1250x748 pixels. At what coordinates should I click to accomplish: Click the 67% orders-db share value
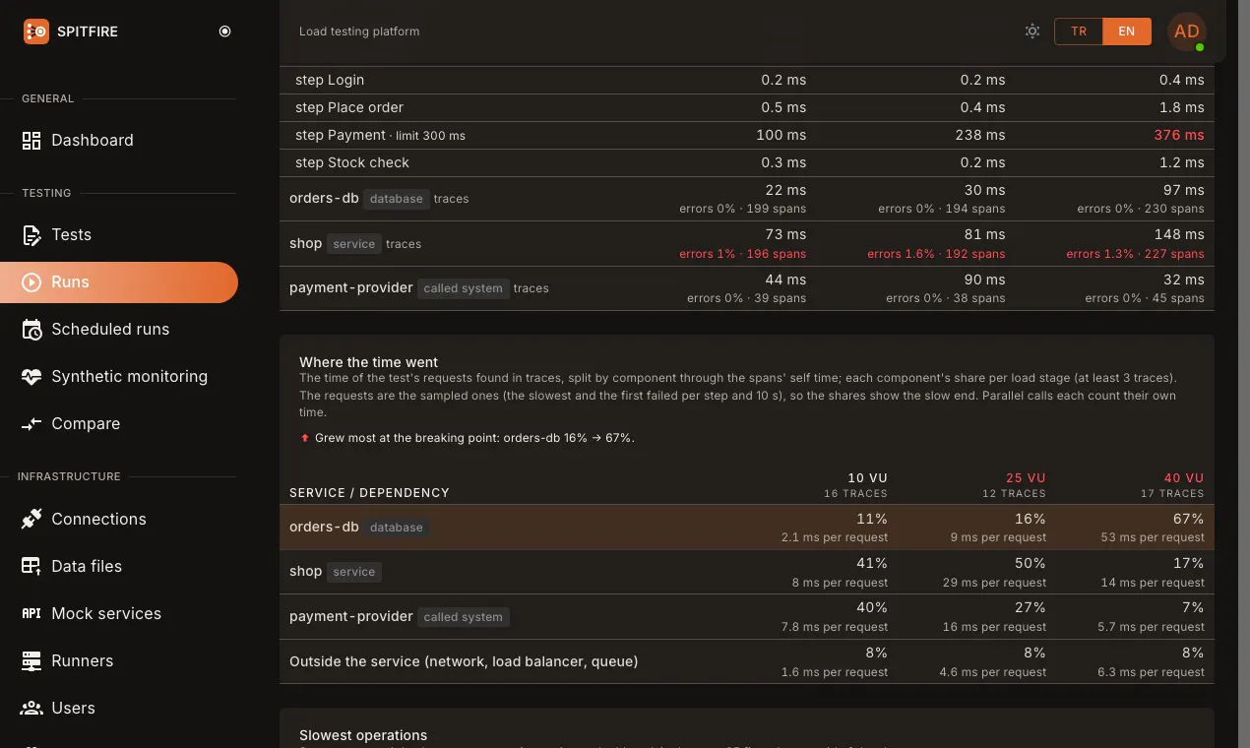point(1189,519)
